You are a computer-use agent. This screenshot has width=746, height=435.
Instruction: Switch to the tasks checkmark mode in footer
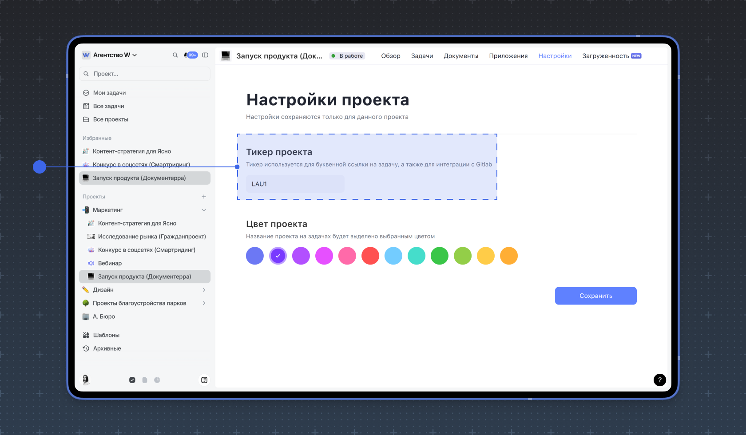[132, 380]
